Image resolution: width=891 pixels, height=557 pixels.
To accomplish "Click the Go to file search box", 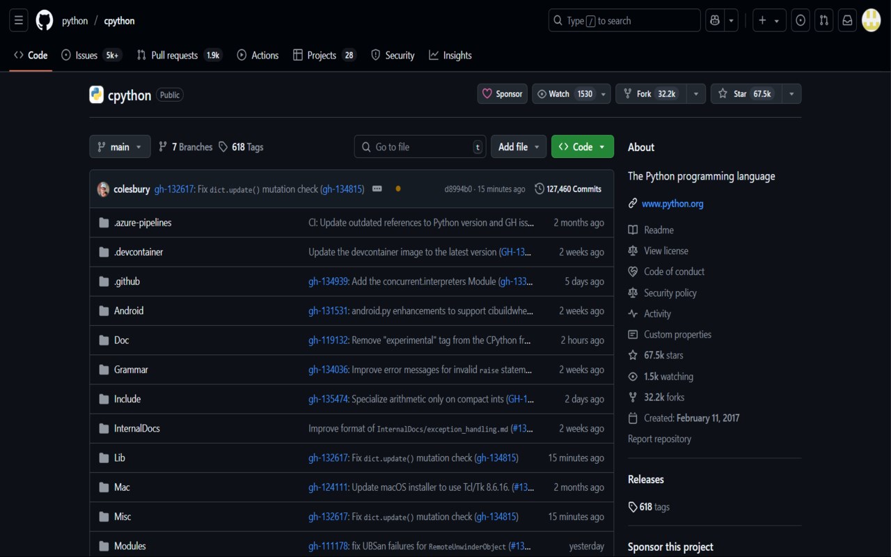I will click(x=420, y=147).
